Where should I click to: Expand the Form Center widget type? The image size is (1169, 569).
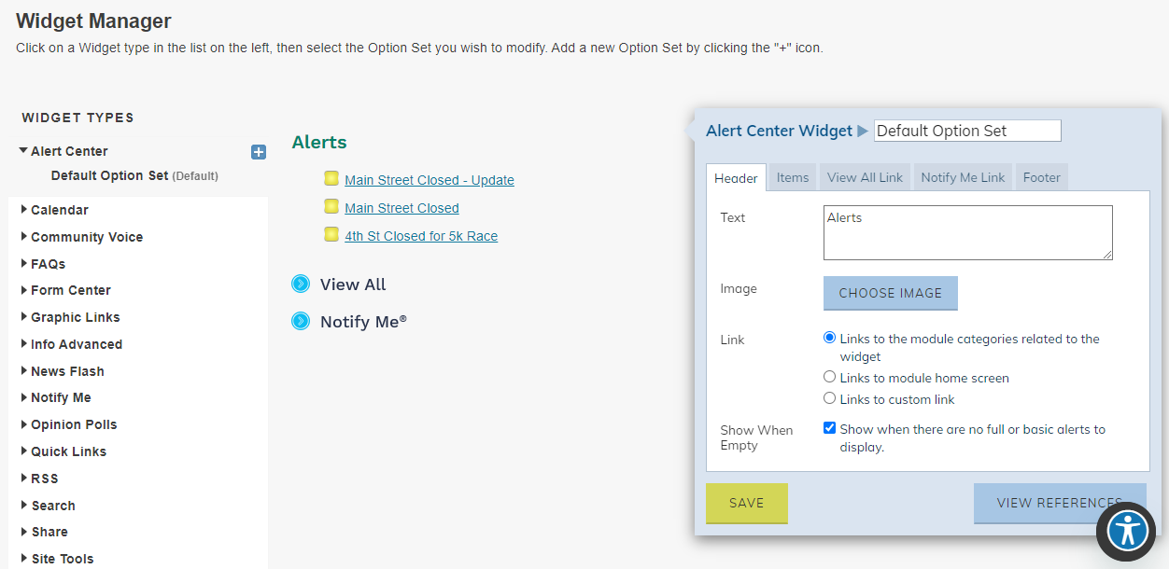(24, 290)
